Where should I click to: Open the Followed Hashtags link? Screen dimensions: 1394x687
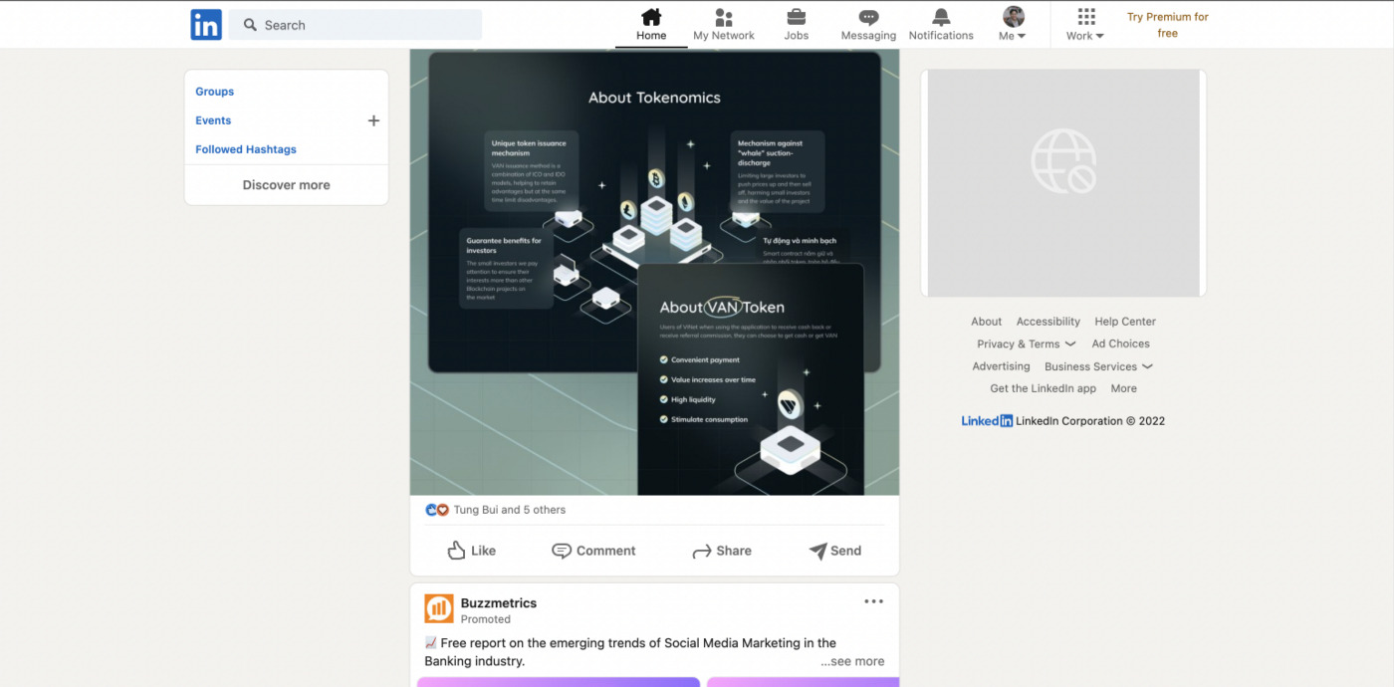tap(246, 149)
